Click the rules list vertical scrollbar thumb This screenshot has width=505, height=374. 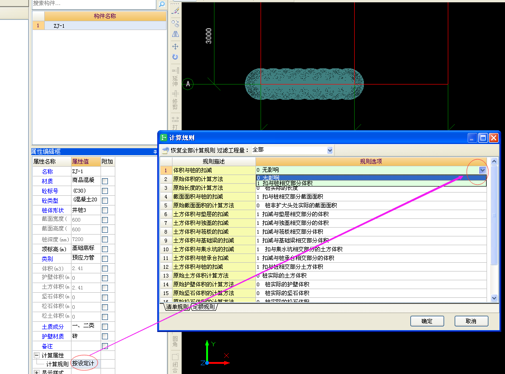click(494, 215)
